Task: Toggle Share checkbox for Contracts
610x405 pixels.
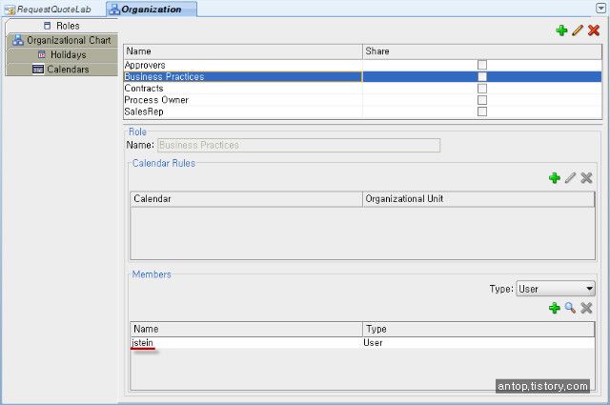Action: pyautogui.click(x=482, y=89)
